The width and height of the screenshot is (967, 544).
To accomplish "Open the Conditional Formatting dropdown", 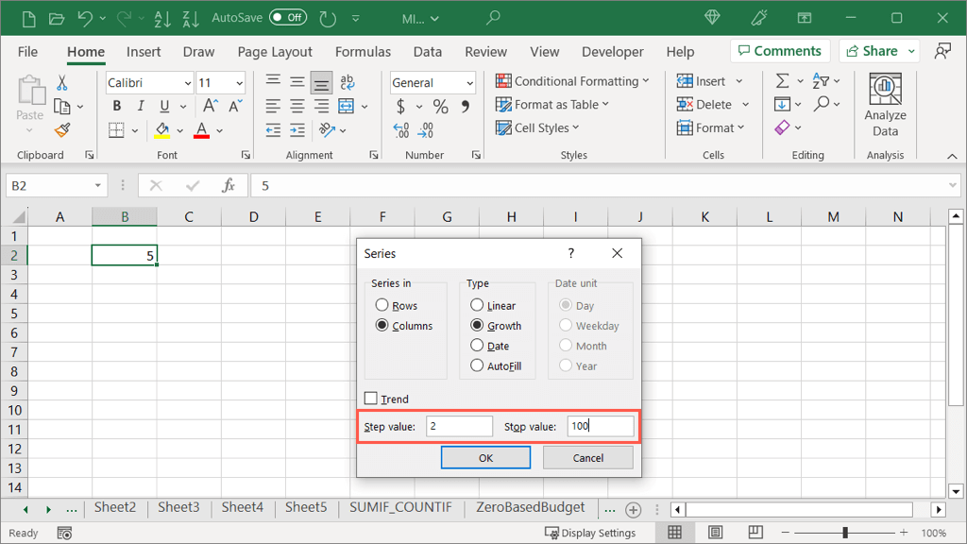I will coord(572,81).
